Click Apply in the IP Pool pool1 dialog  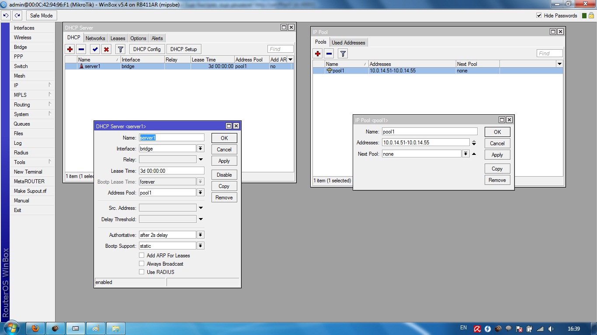pyautogui.click(x=497, y=155)
